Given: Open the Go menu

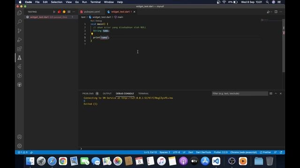Looking at the screenshot, I should pos(77,2).
